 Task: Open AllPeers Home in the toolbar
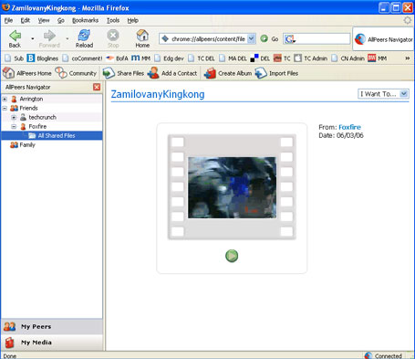pyautogui.click(x=27, y=73)
